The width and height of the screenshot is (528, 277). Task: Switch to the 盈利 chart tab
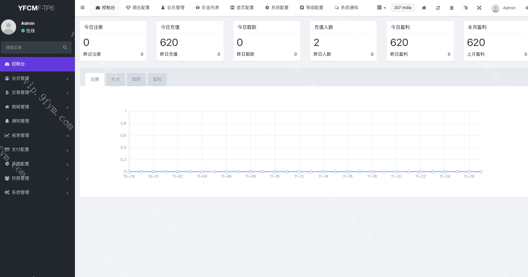coord(157,79)
